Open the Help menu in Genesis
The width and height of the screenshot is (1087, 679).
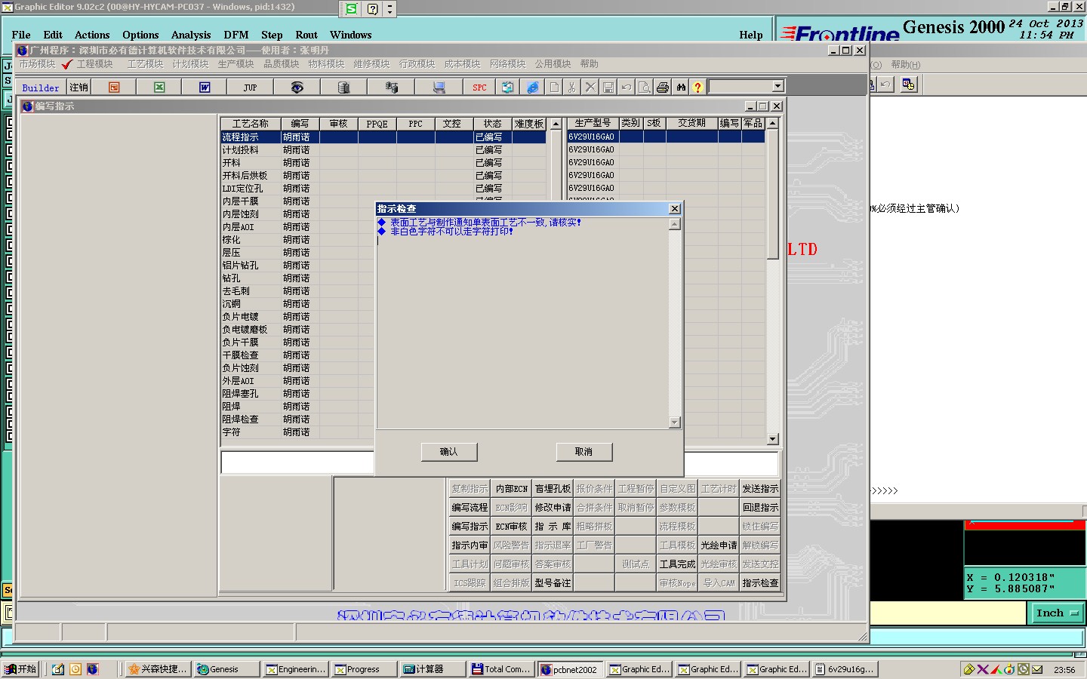point(751,35)
